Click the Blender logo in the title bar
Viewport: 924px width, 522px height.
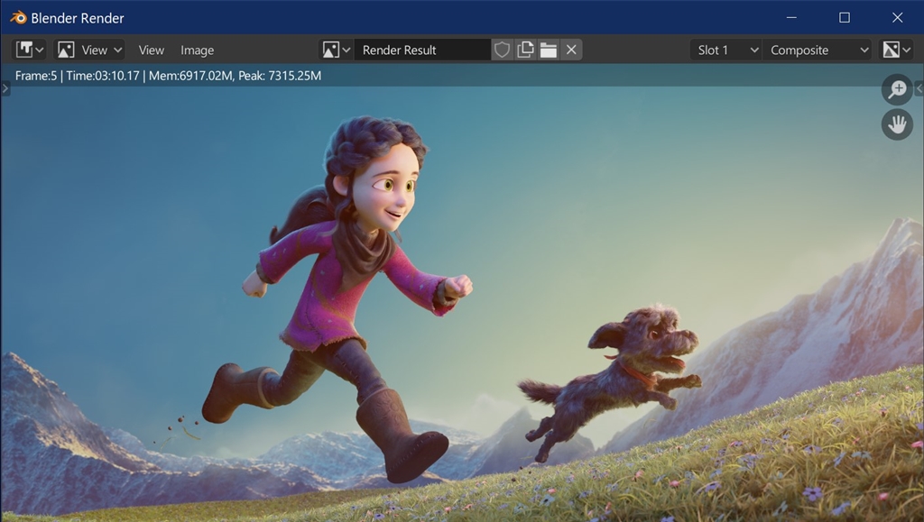pos(18,18)
